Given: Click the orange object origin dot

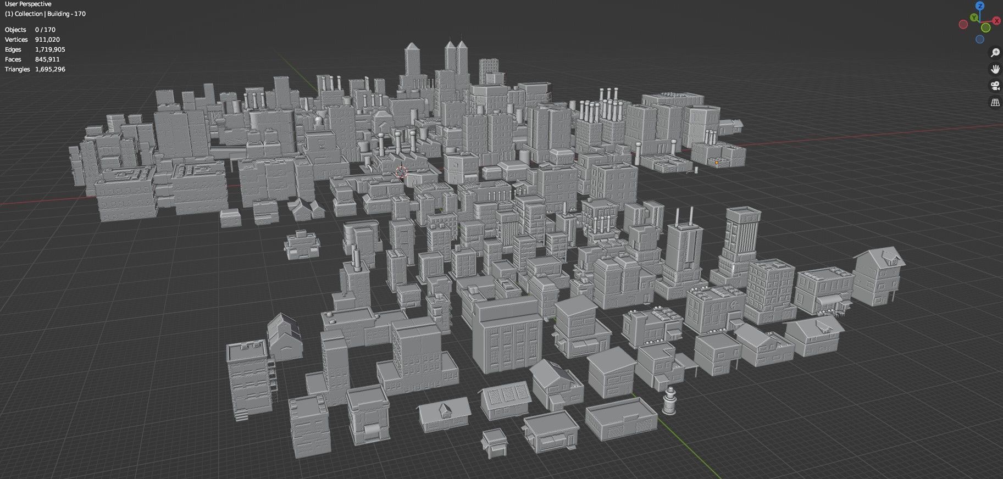Looking at the screenshot, I should 716,162.
